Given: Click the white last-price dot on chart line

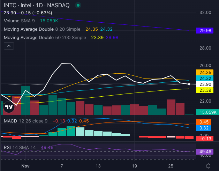Looking at the screenshot, I should [189, 84].
